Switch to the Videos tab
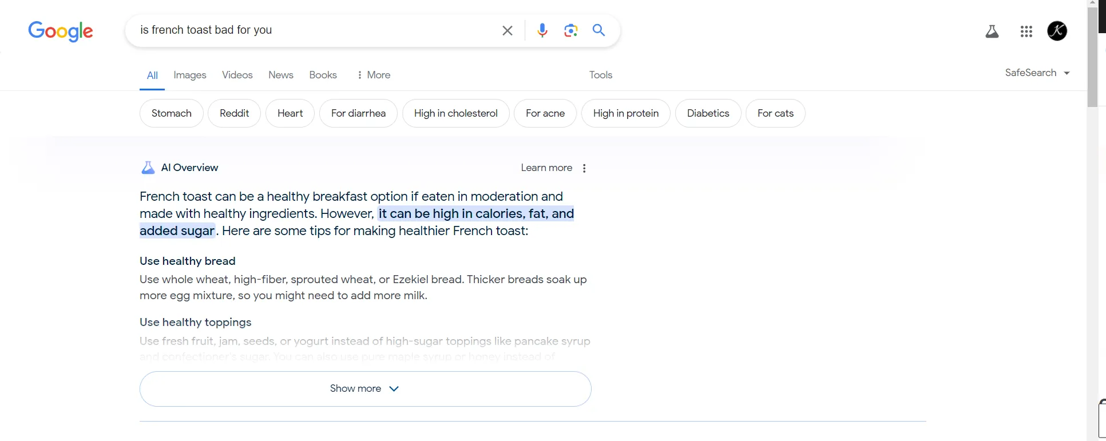Screen dimensions: 1106x441 coord(237,75)
